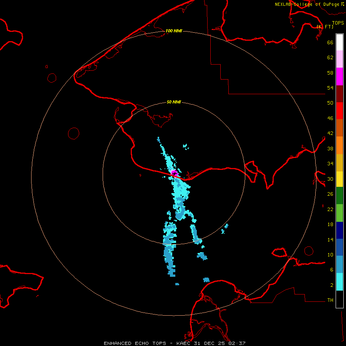Image resolution: width=346 pixels, height=346 pixels.
Task: Click the 62 value on the scale
Action: click(330, 58)
